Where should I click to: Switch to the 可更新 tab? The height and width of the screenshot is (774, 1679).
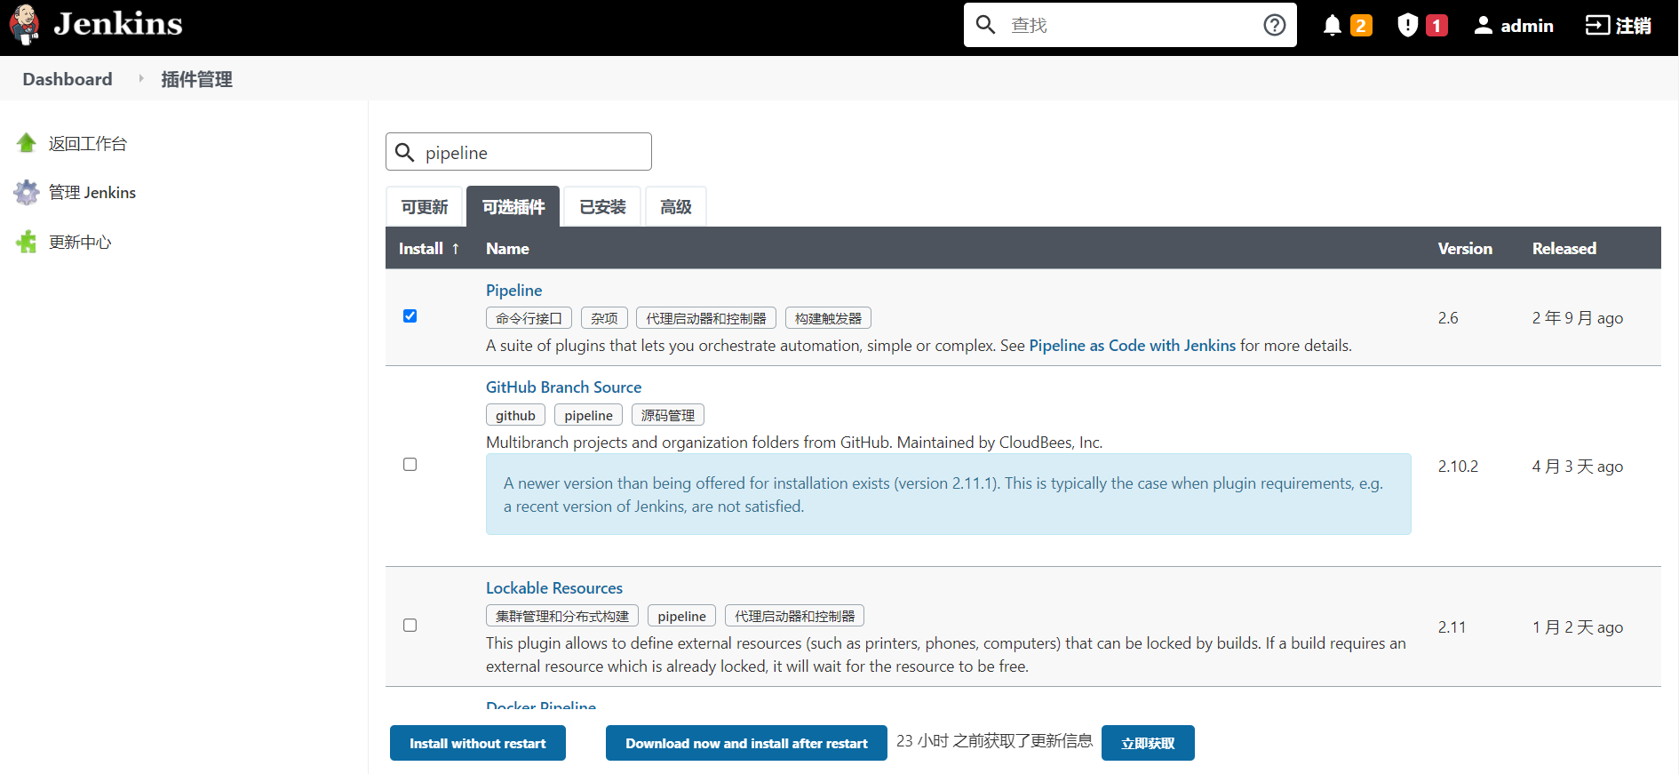pos(425,206)
